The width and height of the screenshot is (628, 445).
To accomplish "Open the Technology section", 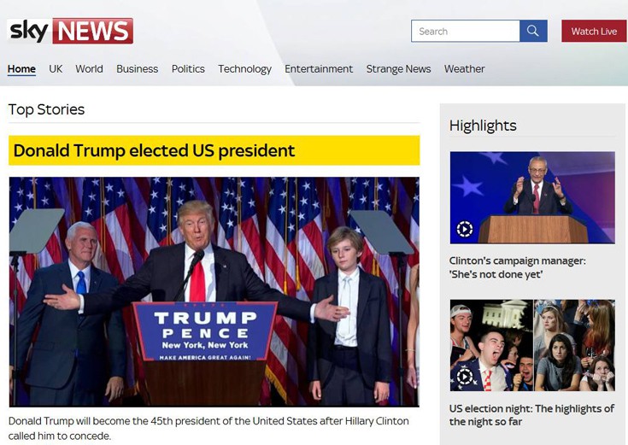I will (x=244, y=69).
